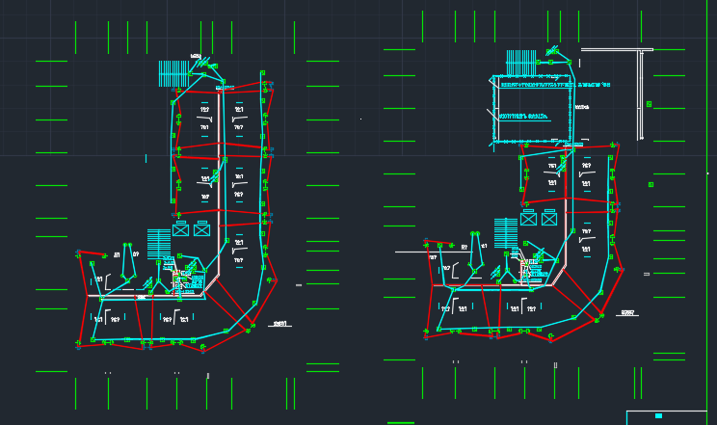Select right crossed box symbol in right plan
Viewport: 717px width, 425px height.
549,218
